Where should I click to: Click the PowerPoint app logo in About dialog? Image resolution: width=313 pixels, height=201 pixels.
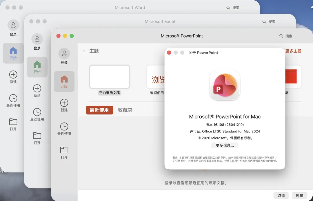tap(225, 85)
